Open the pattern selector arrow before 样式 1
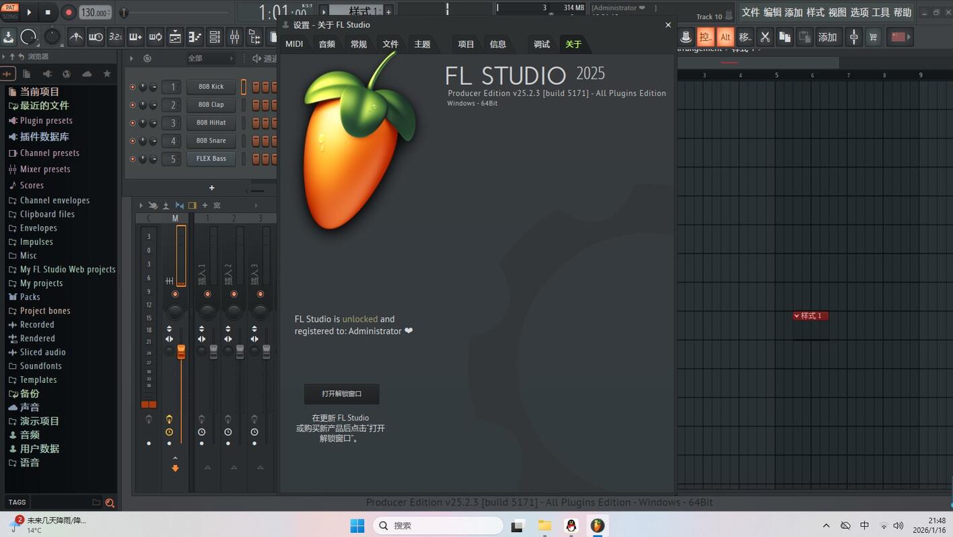The width and height of the screenshot is (953, 537). pyautogui.click(x=324, y=11)
